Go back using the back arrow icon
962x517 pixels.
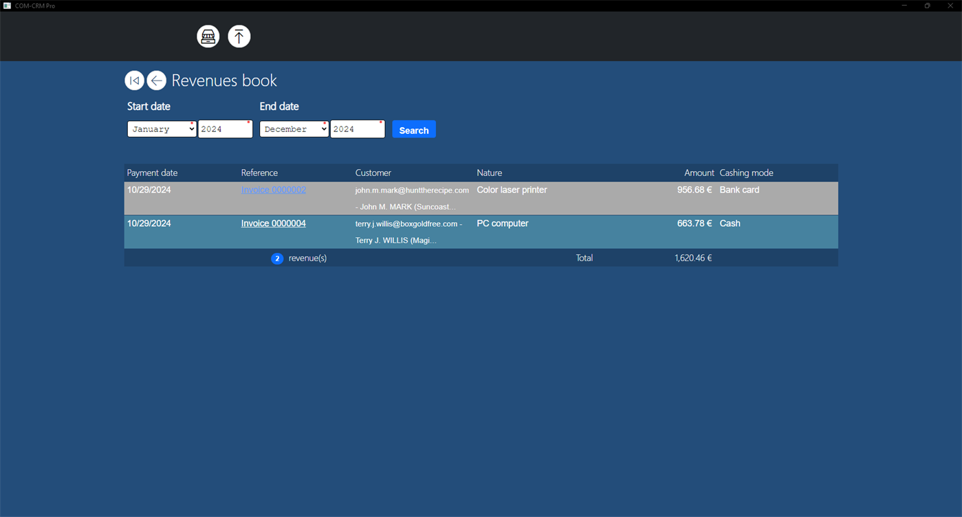coord(156,80)
